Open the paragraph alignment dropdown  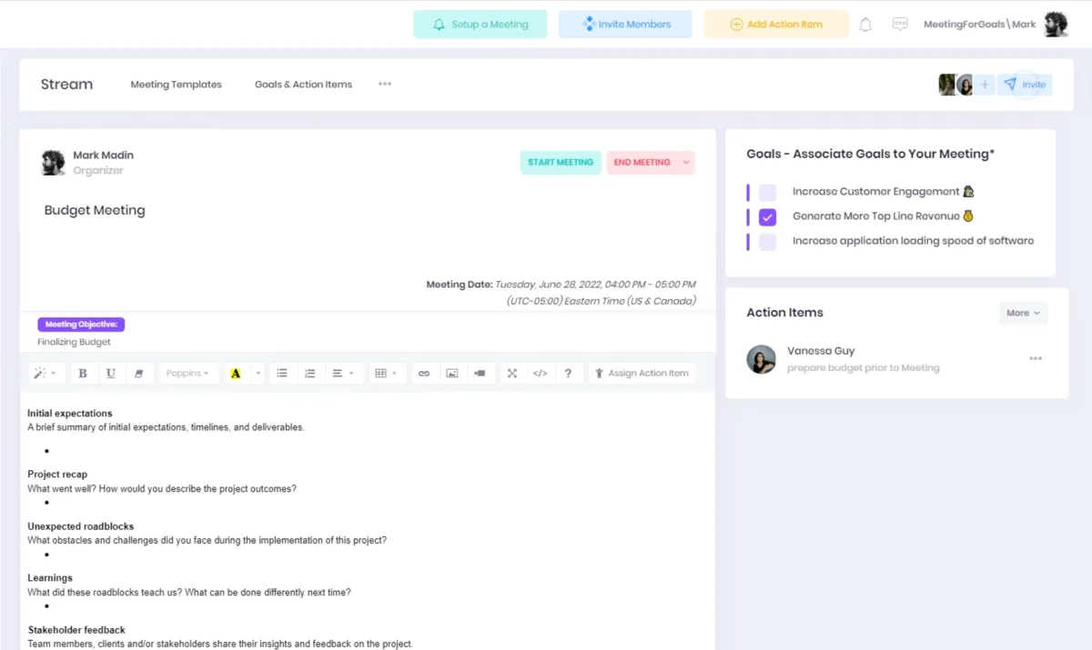point(342,374)
